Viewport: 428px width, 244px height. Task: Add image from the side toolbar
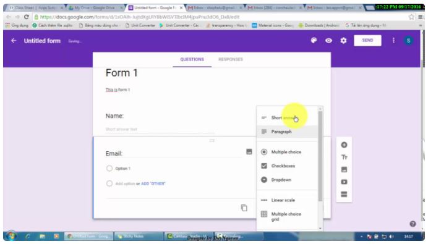[x=344, y=170]
